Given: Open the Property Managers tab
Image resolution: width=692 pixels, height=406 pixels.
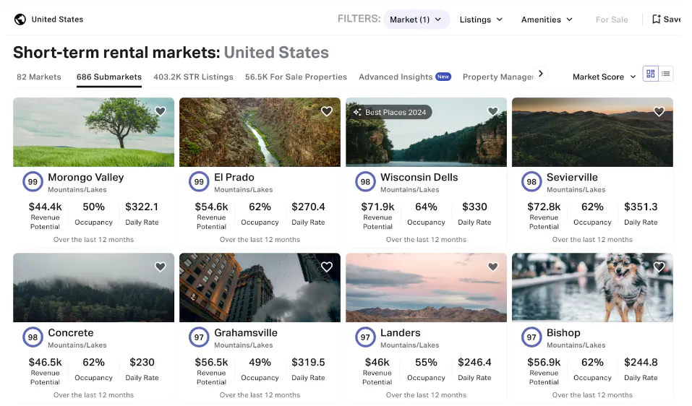Looking at the screenshot, I should pos(497,77).
